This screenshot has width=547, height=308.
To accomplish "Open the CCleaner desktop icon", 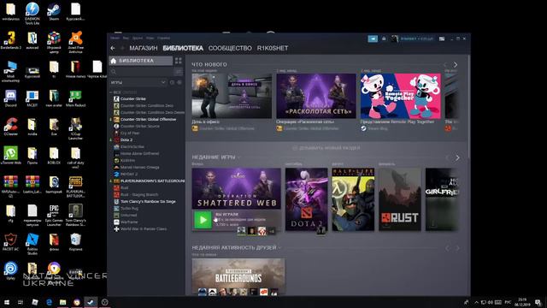I will pyautogui.click(x=11, y=127).
